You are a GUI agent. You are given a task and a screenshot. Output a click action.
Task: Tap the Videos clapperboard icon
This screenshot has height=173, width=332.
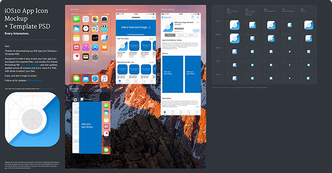[x=104, y=29]
